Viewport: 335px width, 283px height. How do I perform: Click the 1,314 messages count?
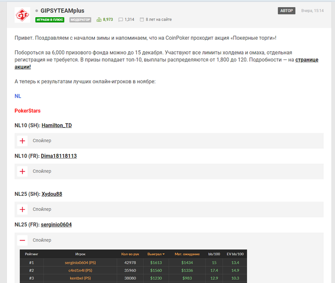[x=130, y=20]
